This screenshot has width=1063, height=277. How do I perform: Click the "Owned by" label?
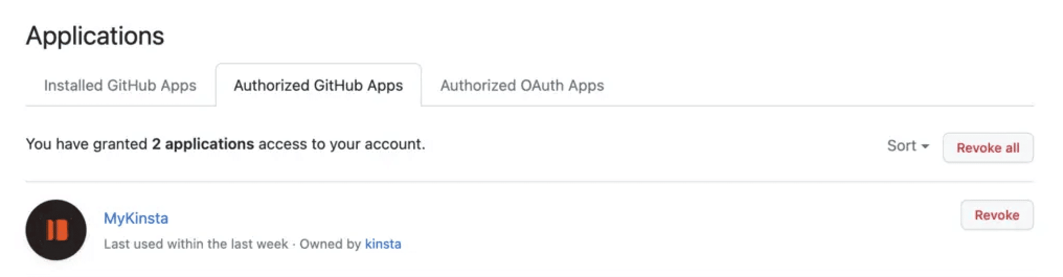click(x=330, y=244)
